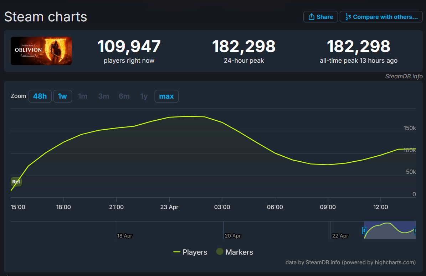Click the 15:00 x-axis label
This screenshot has width=426, height=276.
tap(18, 207)
